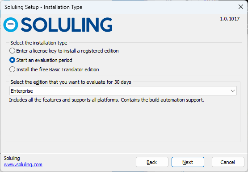Open the Enterprise edition dropdown
248x172 pixels.
coord(123,91)
